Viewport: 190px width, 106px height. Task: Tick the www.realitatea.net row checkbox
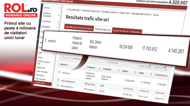58,80
